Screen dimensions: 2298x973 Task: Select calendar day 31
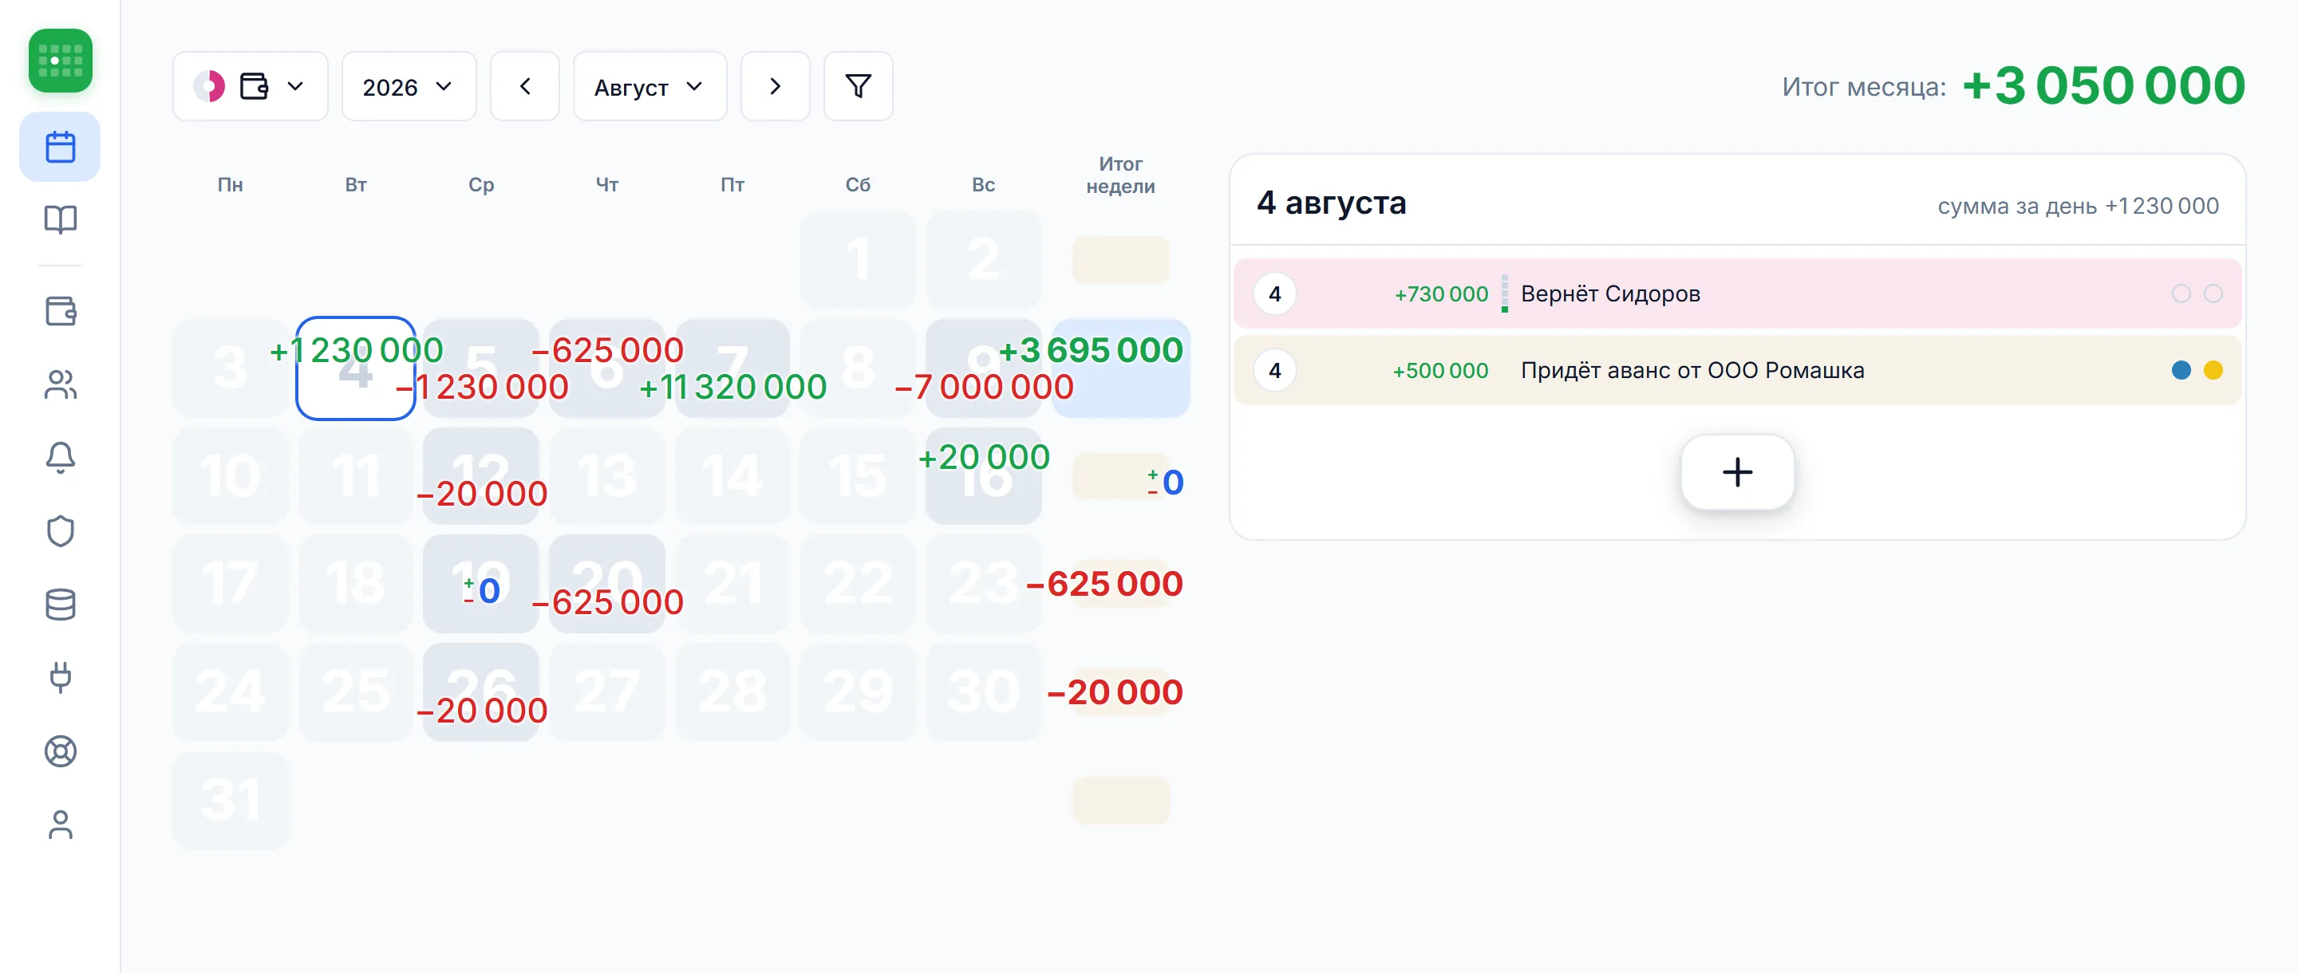tap(230, 800)
